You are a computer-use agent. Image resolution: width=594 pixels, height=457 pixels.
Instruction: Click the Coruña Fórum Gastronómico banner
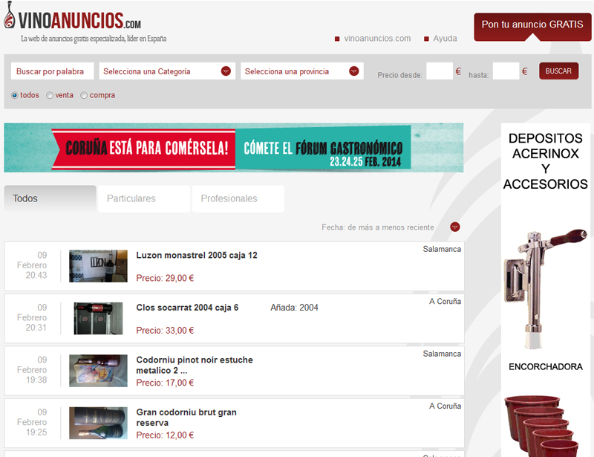point(234,148)
